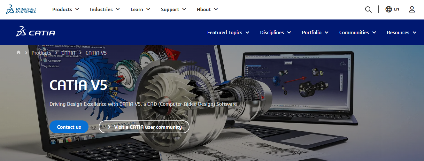This screenshot has height=161, width=424.
Task: Click the globe language icon
Action: click(x=389, y=9)
